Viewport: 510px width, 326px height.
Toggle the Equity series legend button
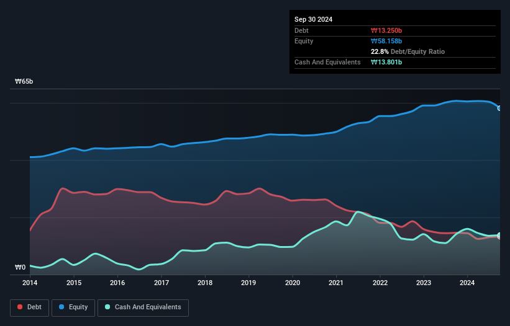coord(73,307)
